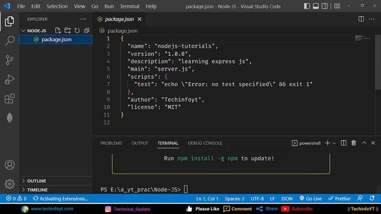Create a new folder in NODE-JS

pos(67,30)
